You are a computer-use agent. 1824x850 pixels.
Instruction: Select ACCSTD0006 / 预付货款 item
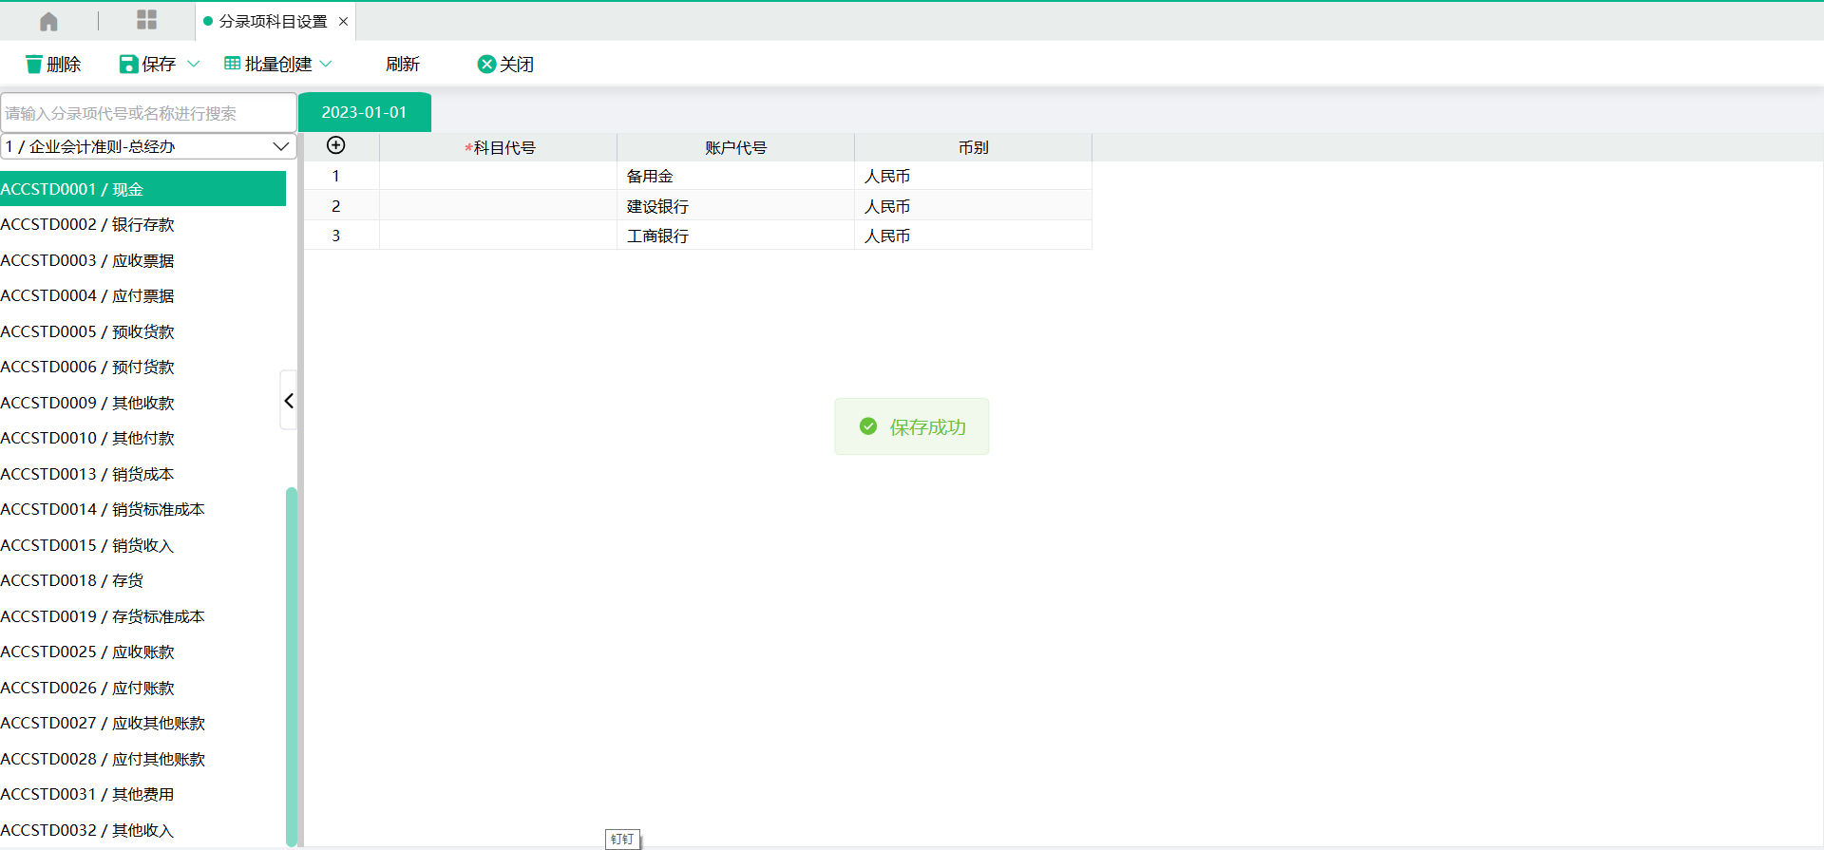point(142,367)
